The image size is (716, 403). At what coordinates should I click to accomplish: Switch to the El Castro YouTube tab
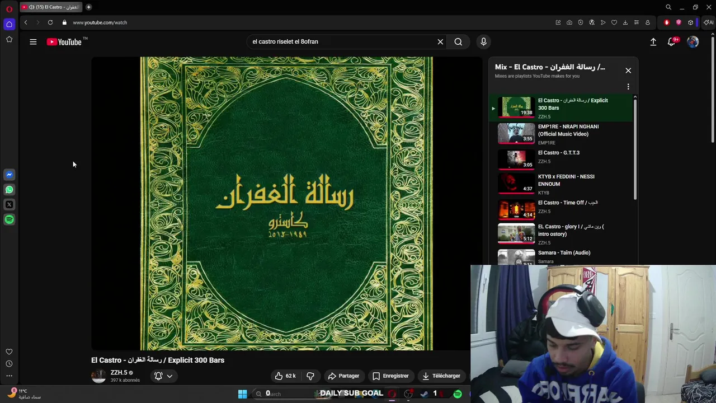pyautogui.click(x=51, y=7)
